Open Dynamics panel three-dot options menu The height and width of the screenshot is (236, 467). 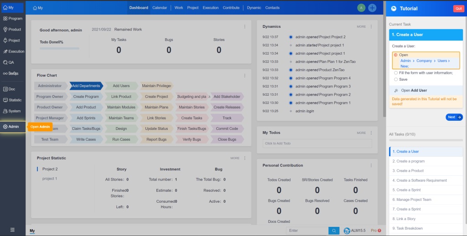(x=371, y=26)
